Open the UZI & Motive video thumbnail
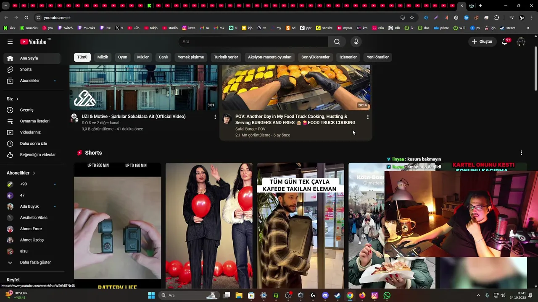Image resolution: width=538 pixels, height=302 pixels. (143, 88)
